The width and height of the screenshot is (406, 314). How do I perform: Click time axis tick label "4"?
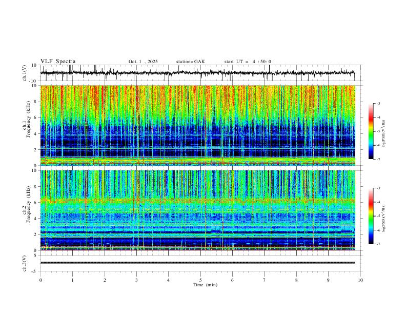168,280
